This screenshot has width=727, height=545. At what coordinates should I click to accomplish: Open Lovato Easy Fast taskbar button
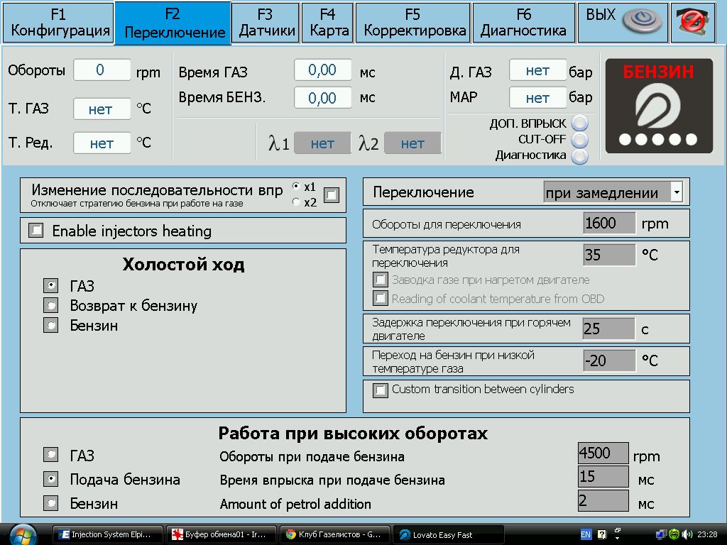click(448, 534)
